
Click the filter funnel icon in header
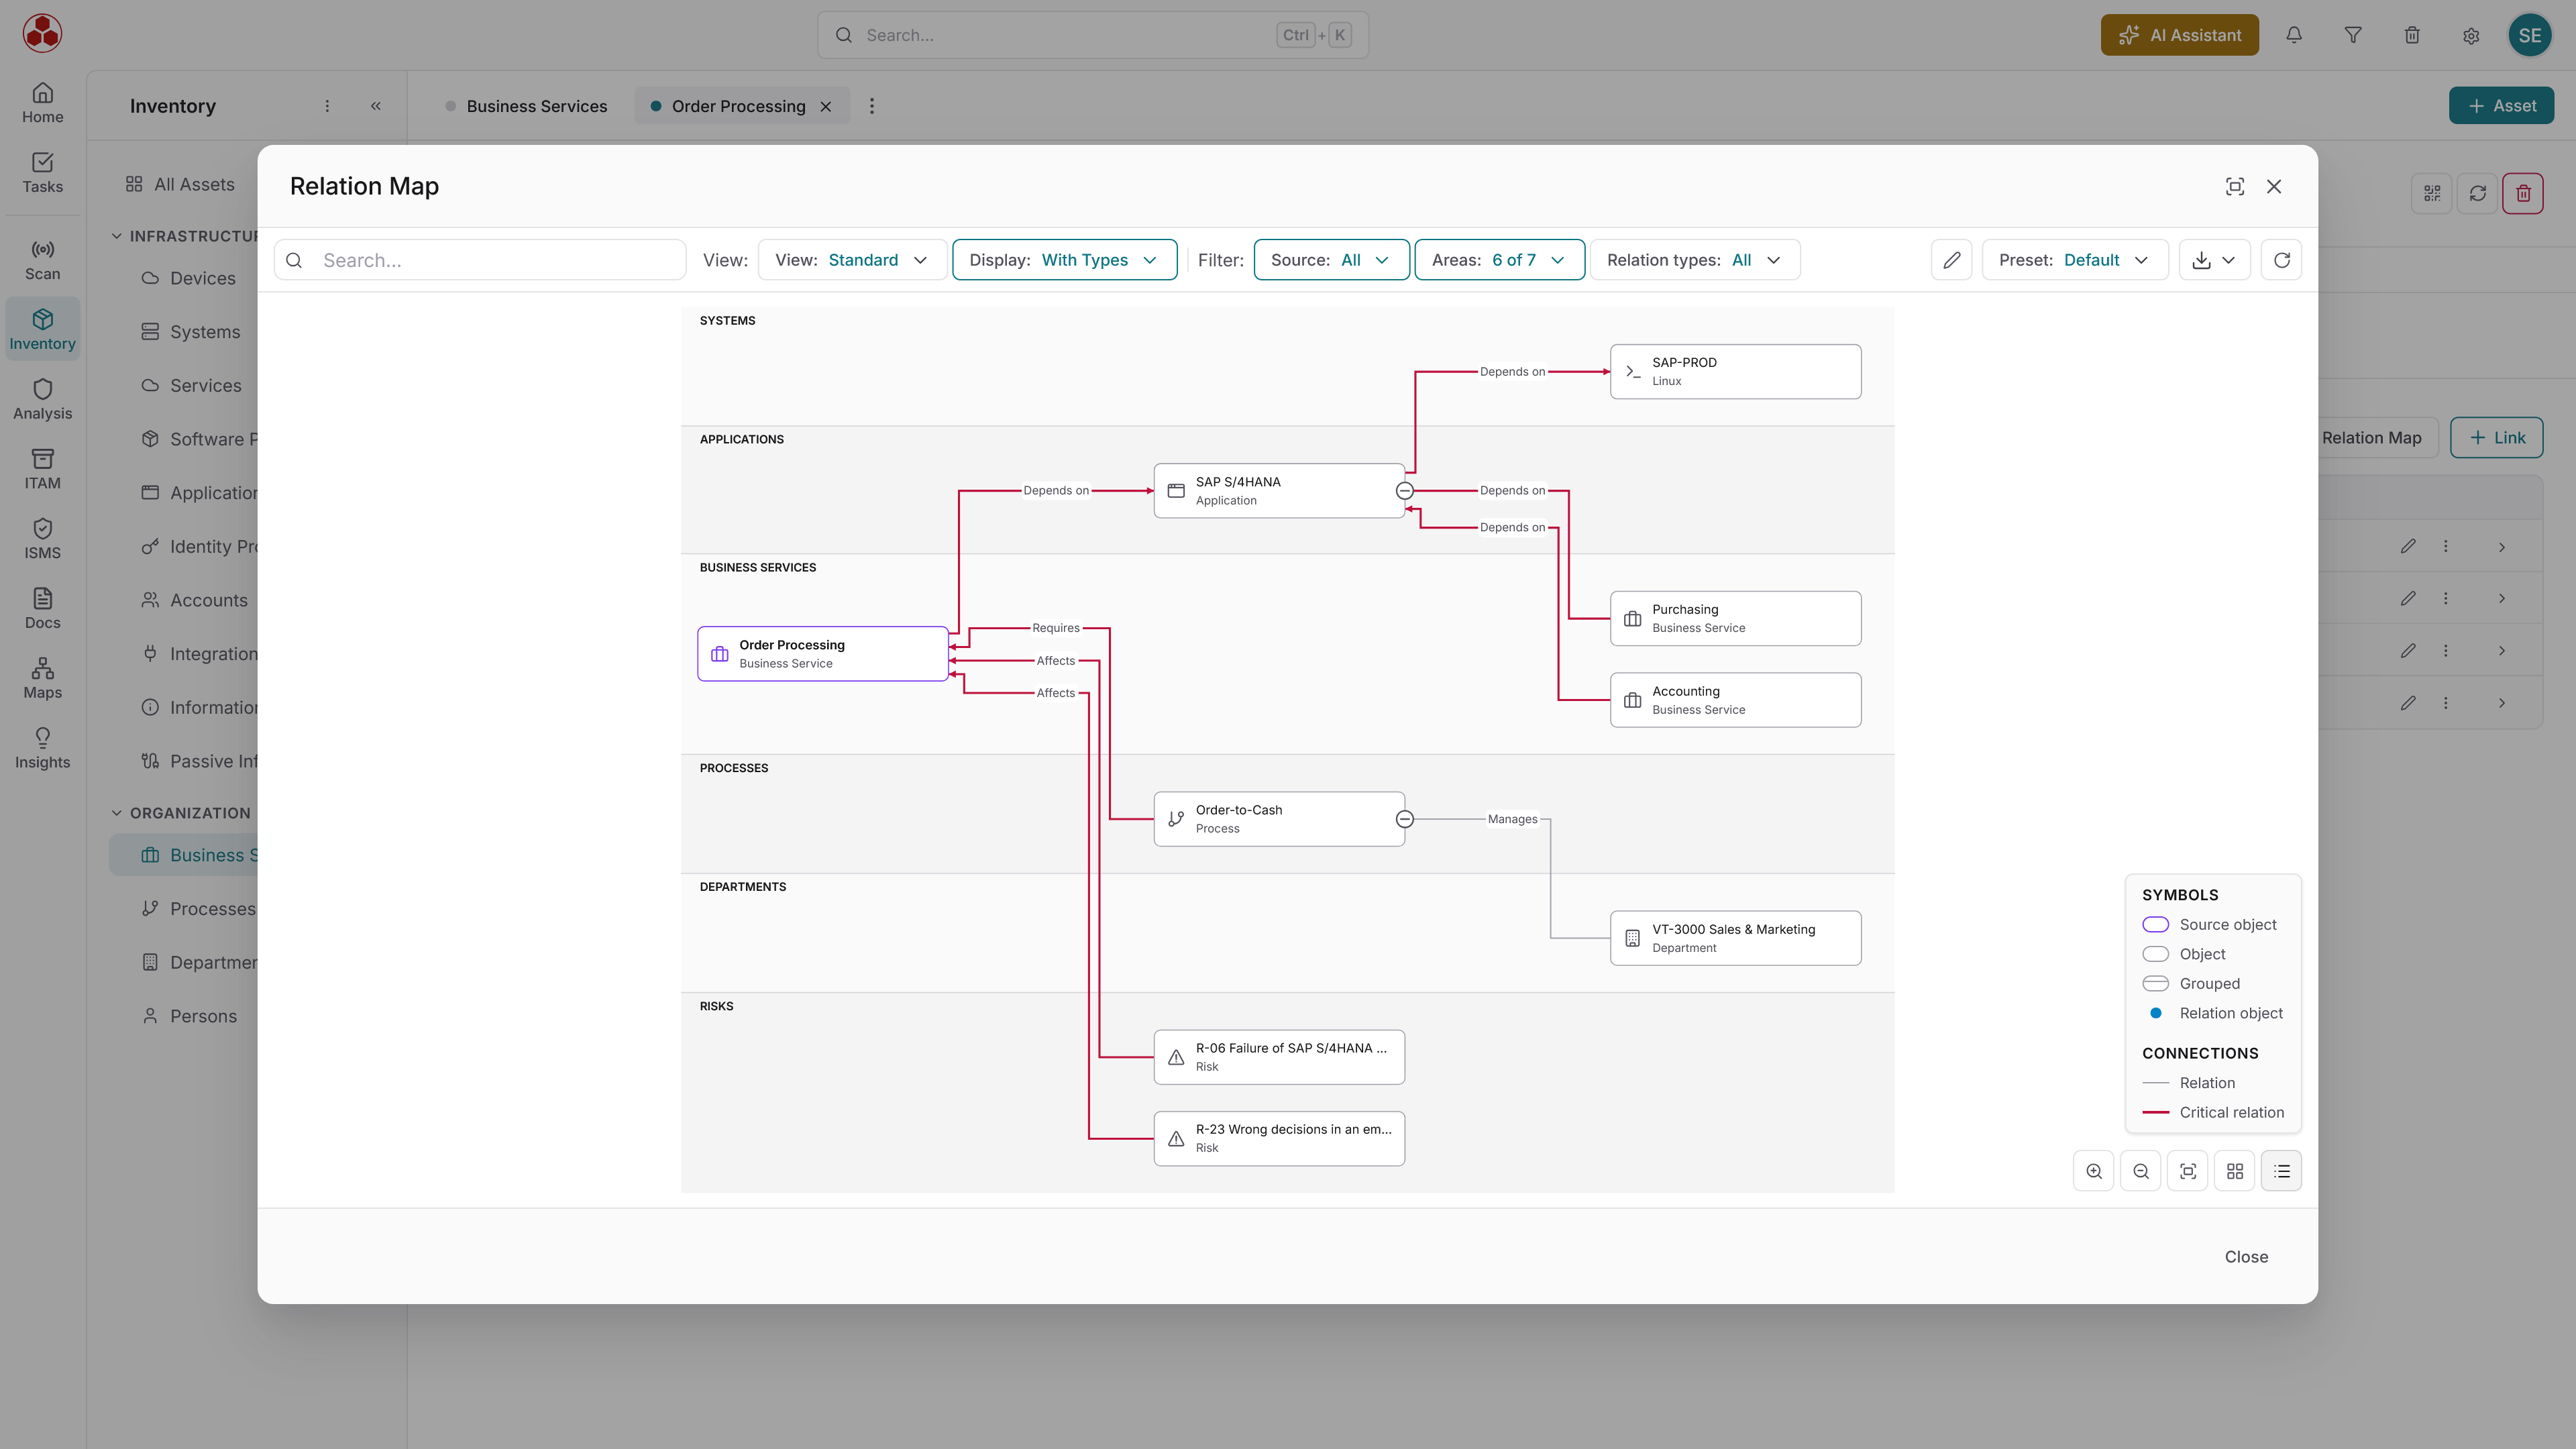coord(2353,35)
